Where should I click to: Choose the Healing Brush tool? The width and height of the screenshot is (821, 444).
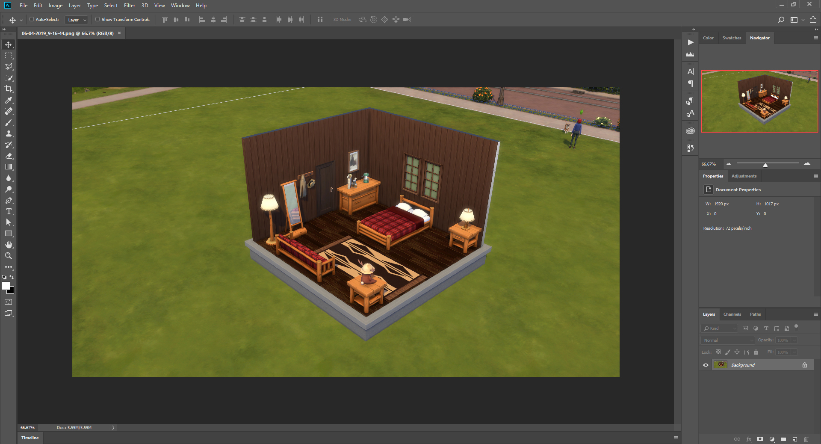(x=9, y=111)
